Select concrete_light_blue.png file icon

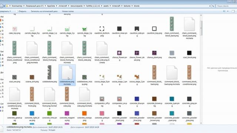coord(32,113)
